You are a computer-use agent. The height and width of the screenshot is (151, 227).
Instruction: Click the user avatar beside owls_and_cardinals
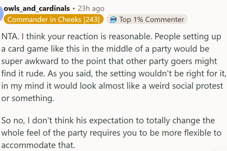point(1,13)
